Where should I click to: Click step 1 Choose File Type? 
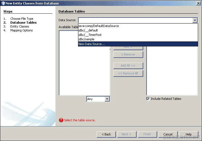pyautogui.click(x=22, y=19)
